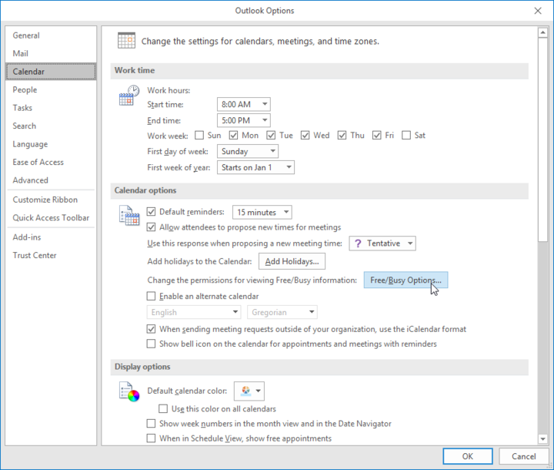Screen dimensions: 554x470
Task: Open the Default calendar color picker
Action: (249, 391)
